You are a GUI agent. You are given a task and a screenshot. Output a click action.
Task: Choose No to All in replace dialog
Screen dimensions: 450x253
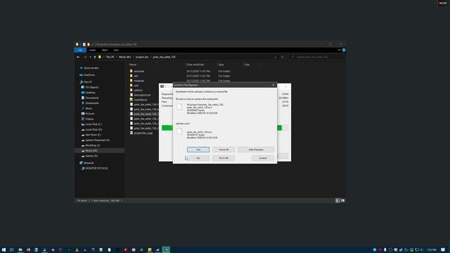224,158
